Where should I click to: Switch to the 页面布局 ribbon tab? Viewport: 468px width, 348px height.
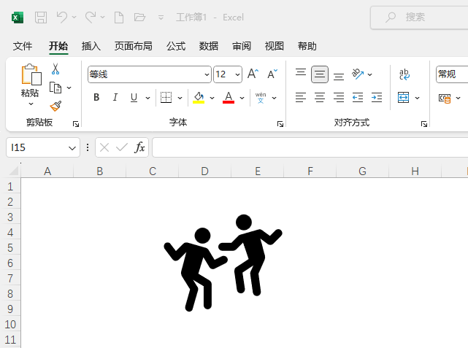[x=134, y=46]
